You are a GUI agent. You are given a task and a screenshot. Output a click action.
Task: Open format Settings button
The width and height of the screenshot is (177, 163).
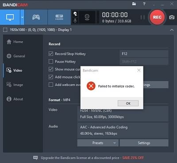tap(144, 143)
